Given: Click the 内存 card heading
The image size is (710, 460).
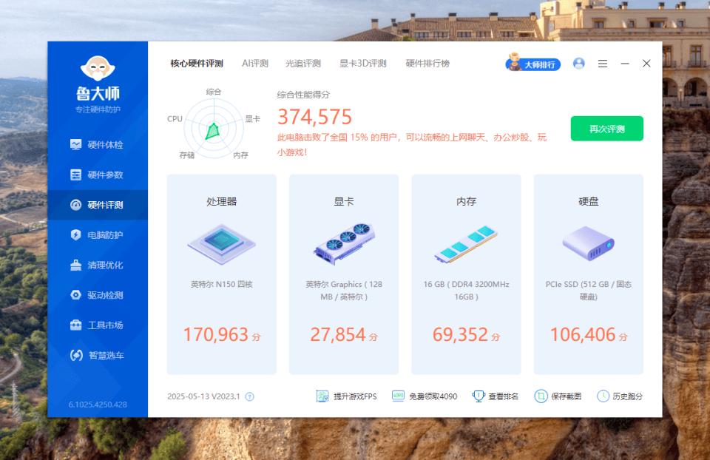Looking at the screenshot, I should point(467,202).
